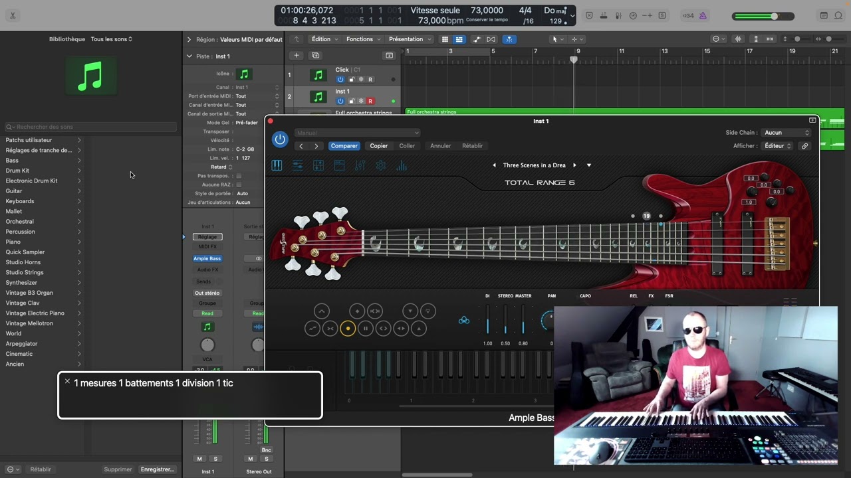This screenshot has width=851, height=478.
Task: Open Afficher dropdown set to Éditeur
Action: coord(778,146)
